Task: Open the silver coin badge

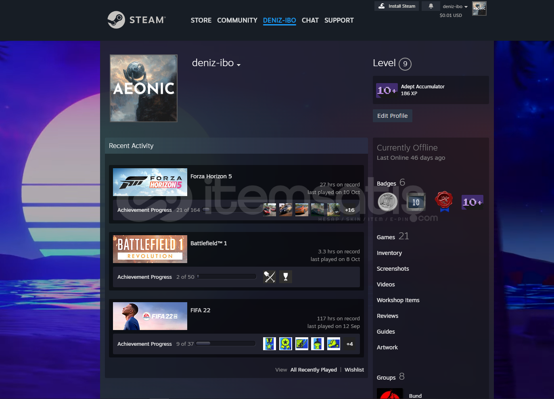Action: 387,202
